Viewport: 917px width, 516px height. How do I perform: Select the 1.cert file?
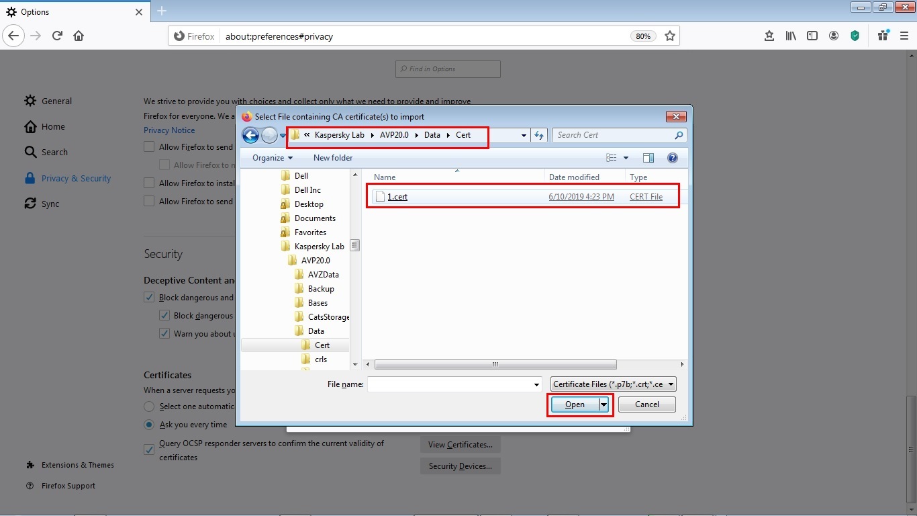coord(397,197)
